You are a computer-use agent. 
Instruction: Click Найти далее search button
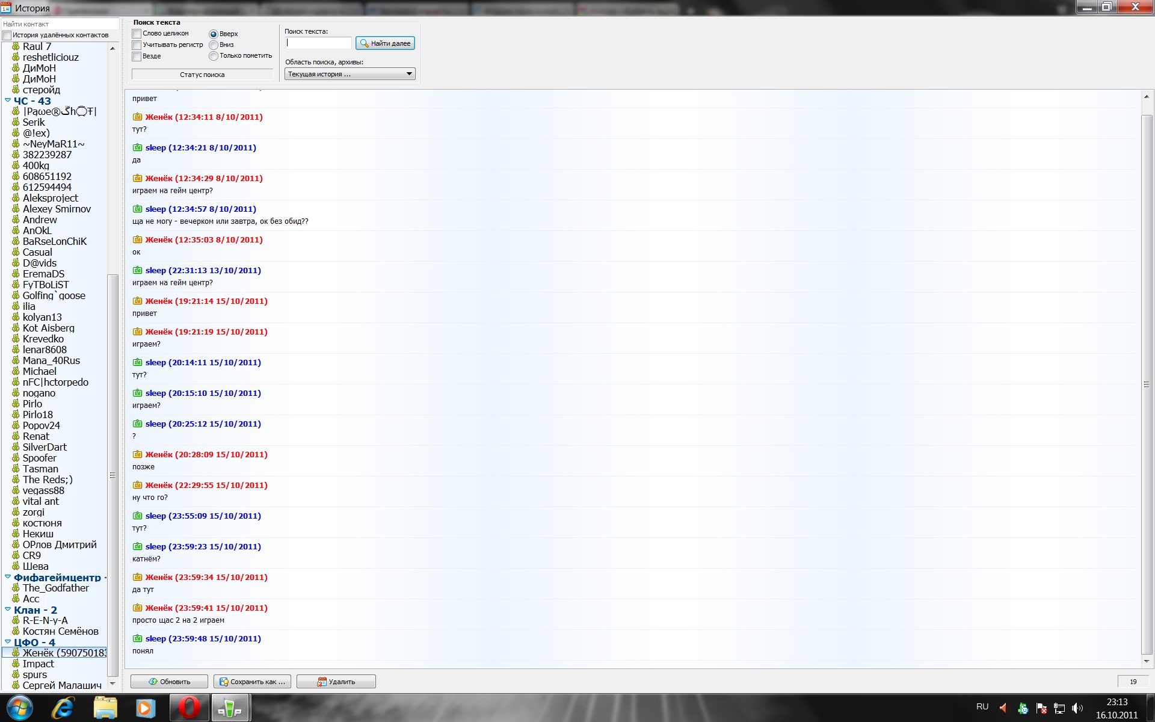[385, 43]
